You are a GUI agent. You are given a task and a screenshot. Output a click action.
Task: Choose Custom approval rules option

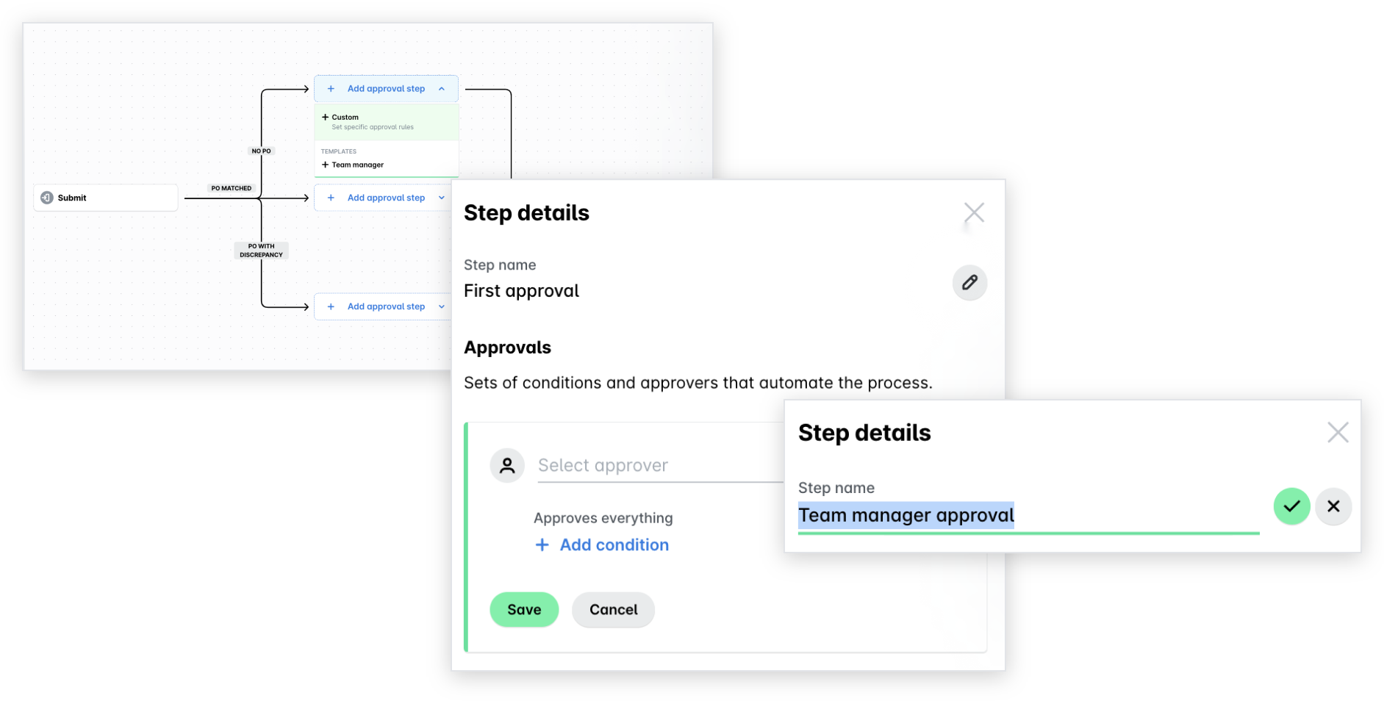pos(387,122)
